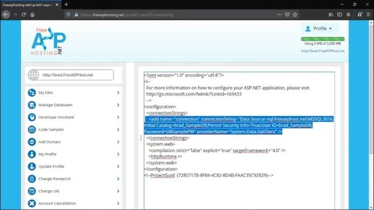
Task: Expand the Update Profile chevron
Action: pyautogui.click(x=118, y=166)
